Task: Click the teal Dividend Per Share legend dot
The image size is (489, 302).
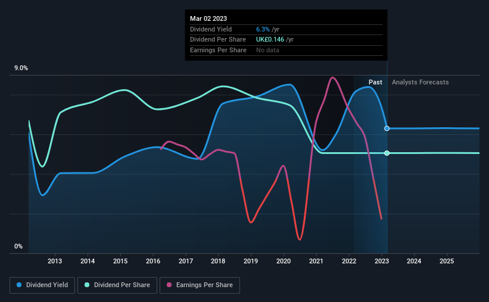Action: pyautogui.click(x=87, y=285)
